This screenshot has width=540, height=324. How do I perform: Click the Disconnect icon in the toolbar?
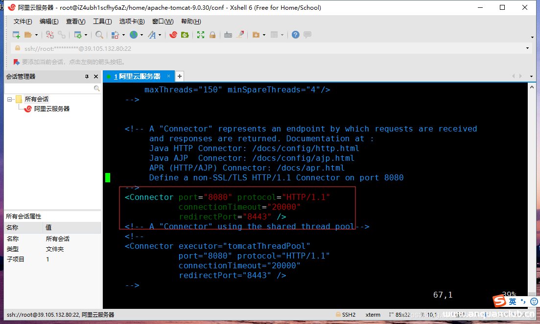[x=62, y=35]
